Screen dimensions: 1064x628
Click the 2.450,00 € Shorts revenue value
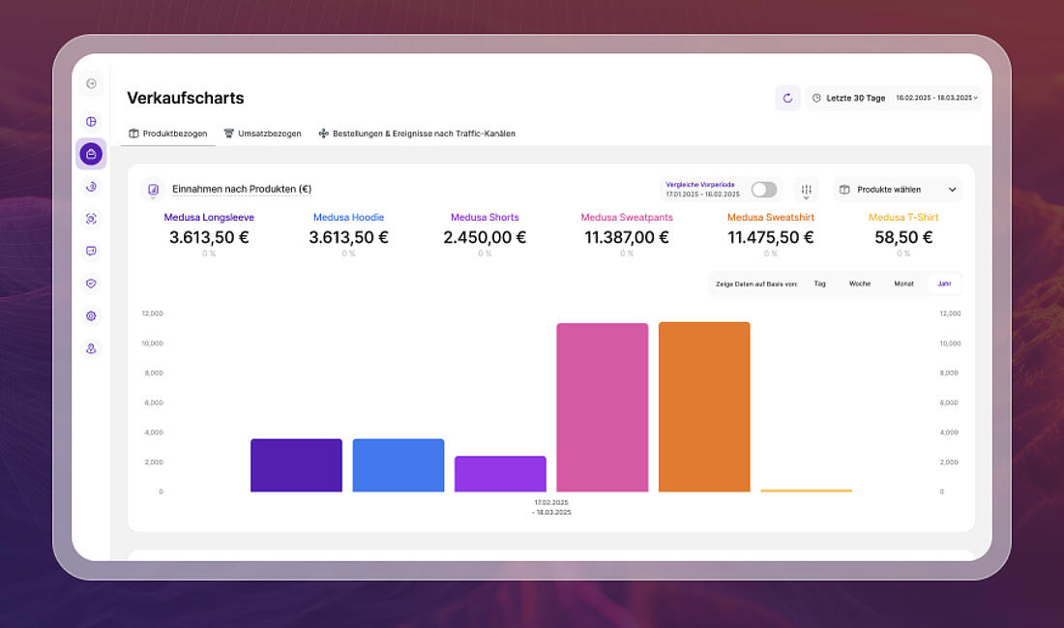point(485,238)
